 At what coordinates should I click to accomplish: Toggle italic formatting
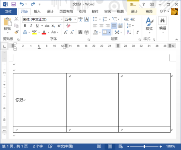31,26
